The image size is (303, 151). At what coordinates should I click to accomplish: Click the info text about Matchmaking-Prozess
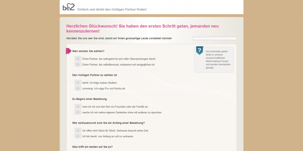pos(218,60)
